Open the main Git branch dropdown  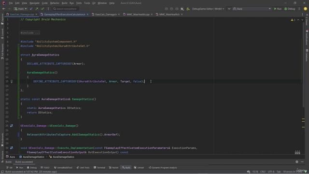coord(20,9)
